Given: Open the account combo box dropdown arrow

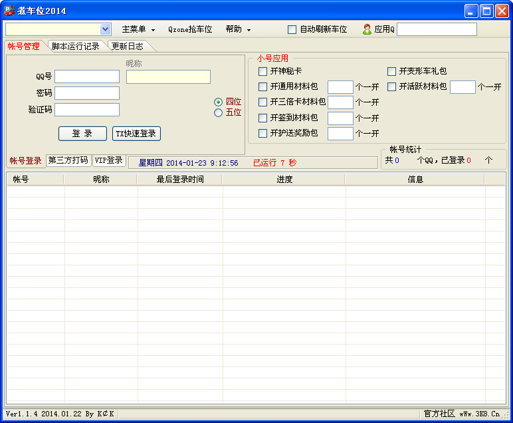Looking at the screenshot, I should tap(106, 29).
